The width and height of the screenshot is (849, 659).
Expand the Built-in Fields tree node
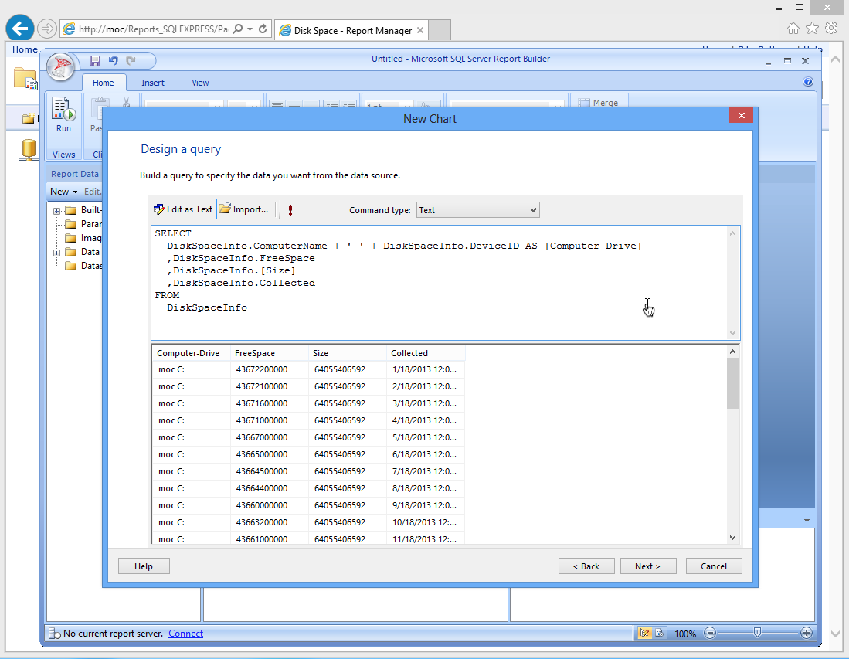(57, 211)
